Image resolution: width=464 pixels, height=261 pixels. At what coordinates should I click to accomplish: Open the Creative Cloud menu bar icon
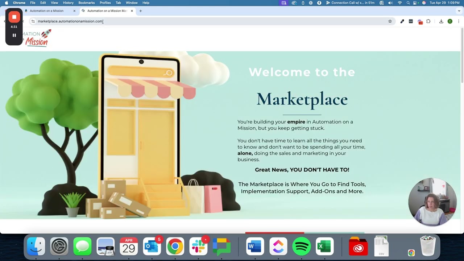294,3
